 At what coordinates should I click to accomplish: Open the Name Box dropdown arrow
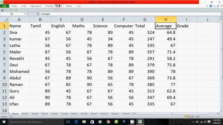24,14
